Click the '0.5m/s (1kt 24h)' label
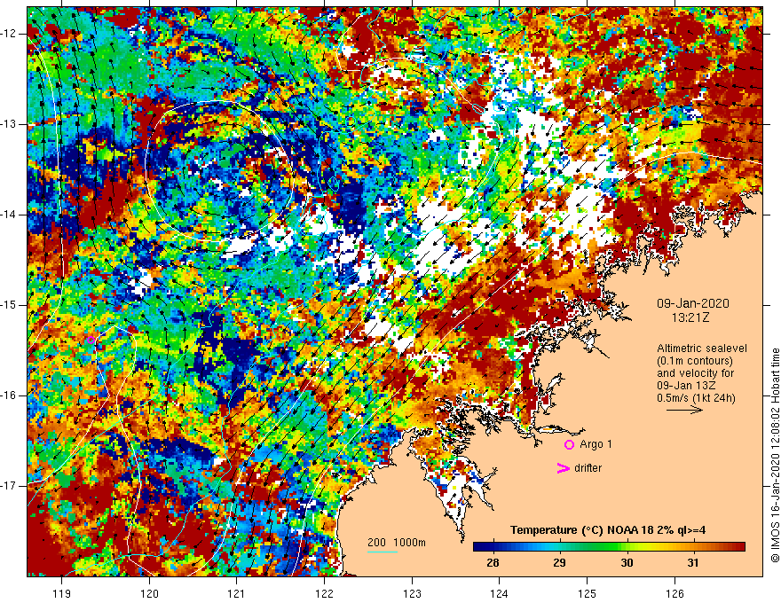Screen dimensions: 781x603 [697, 398]
